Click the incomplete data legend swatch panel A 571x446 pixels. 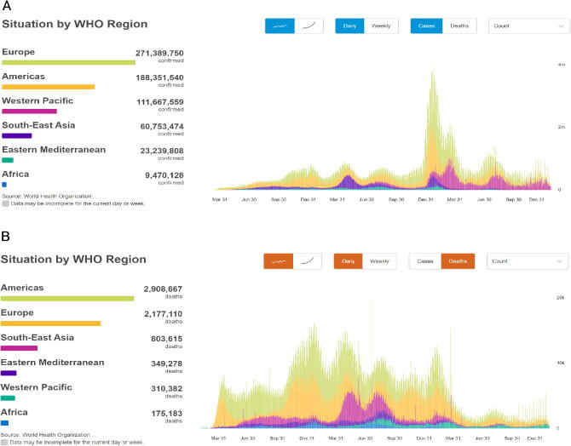tap(5, 203)
